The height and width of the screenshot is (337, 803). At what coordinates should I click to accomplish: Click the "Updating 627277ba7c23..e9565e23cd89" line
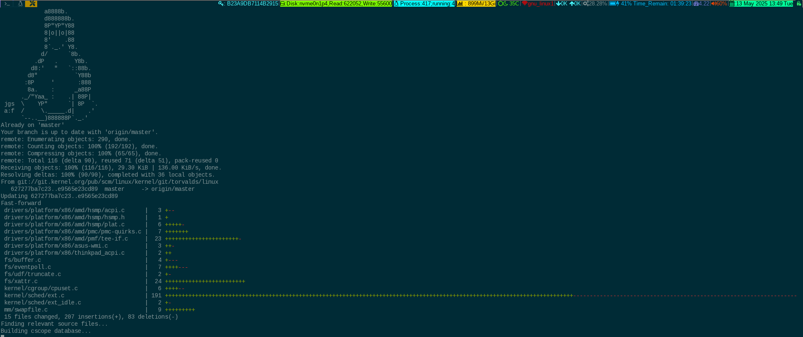pos(59,196)
